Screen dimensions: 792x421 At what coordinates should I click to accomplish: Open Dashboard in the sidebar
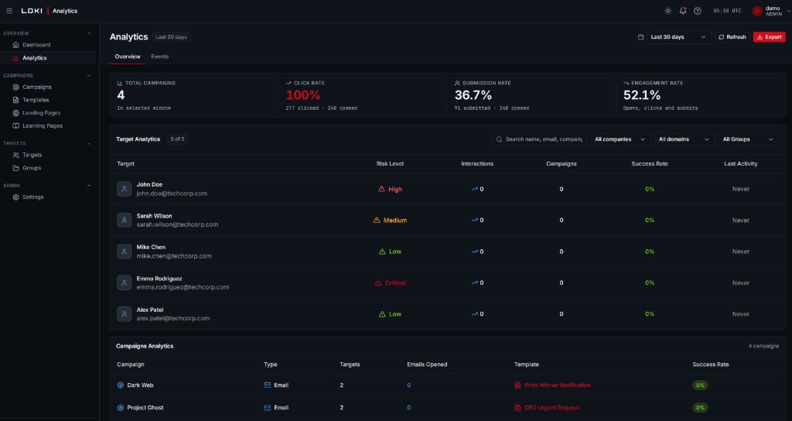[x=48, y=45]
